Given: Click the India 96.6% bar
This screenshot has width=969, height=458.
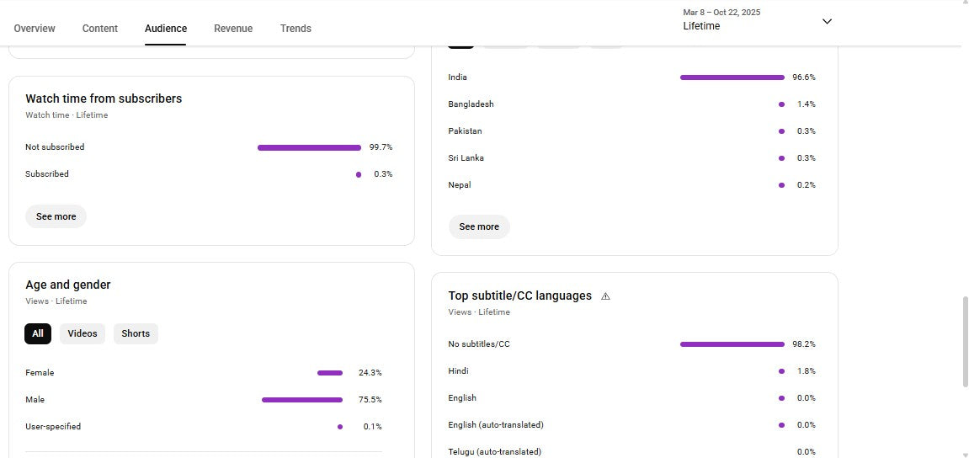Looking at the screenshot, I should coord(732,77).
